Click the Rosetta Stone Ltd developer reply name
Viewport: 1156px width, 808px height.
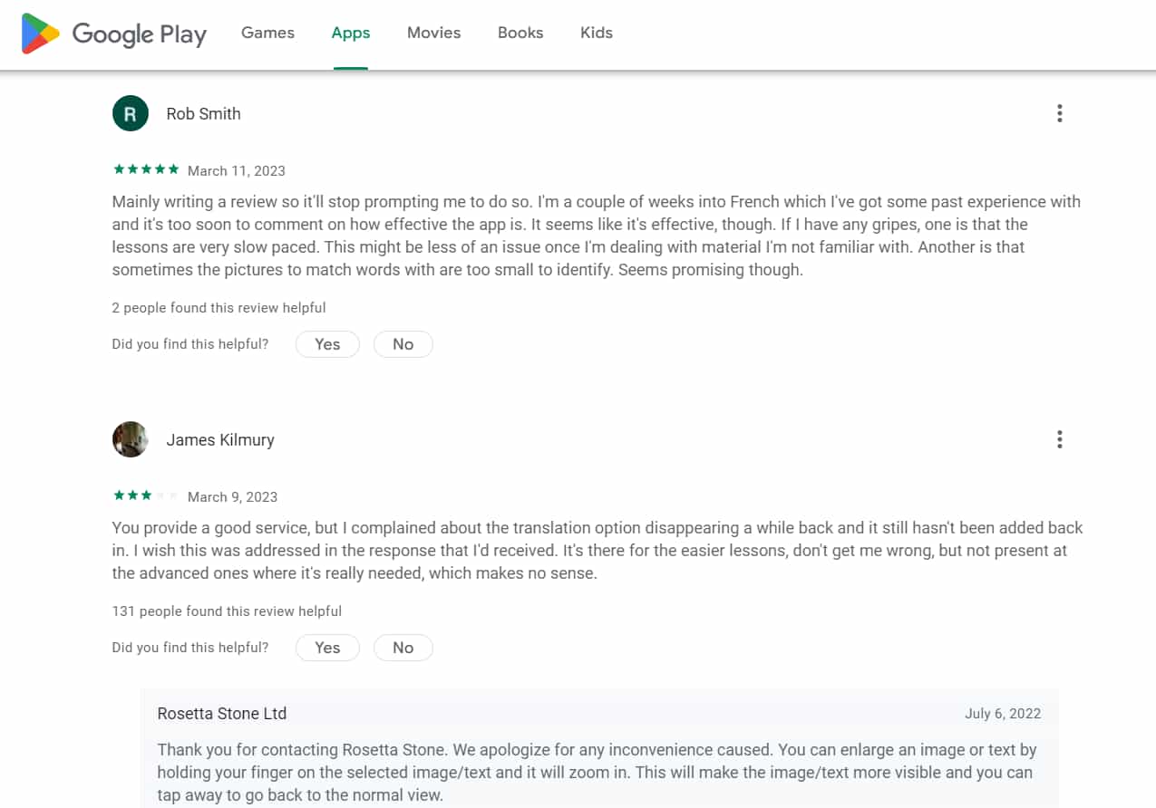click(222, 713)
